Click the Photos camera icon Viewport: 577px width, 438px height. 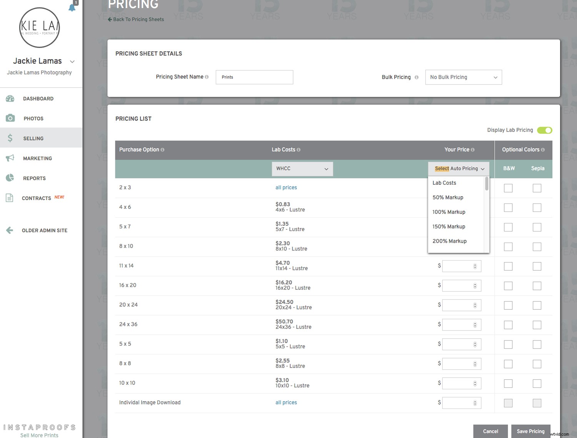coord(10,118)
